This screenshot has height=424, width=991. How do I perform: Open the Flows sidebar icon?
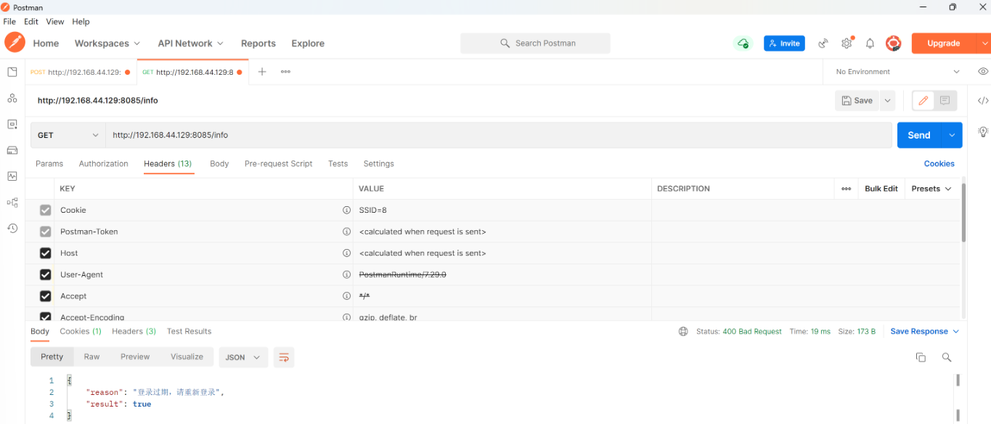tap(12, 203)
